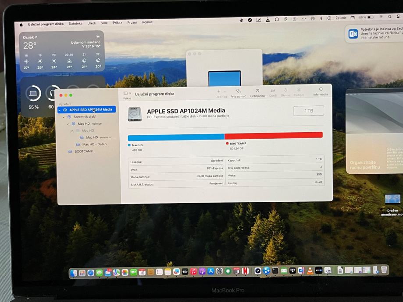Open Safari in the dock
The image size is (403, 302).
click(91, 273)
